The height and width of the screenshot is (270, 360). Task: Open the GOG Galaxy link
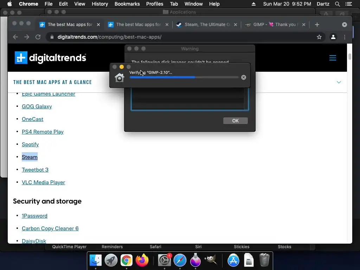(37, 107)
